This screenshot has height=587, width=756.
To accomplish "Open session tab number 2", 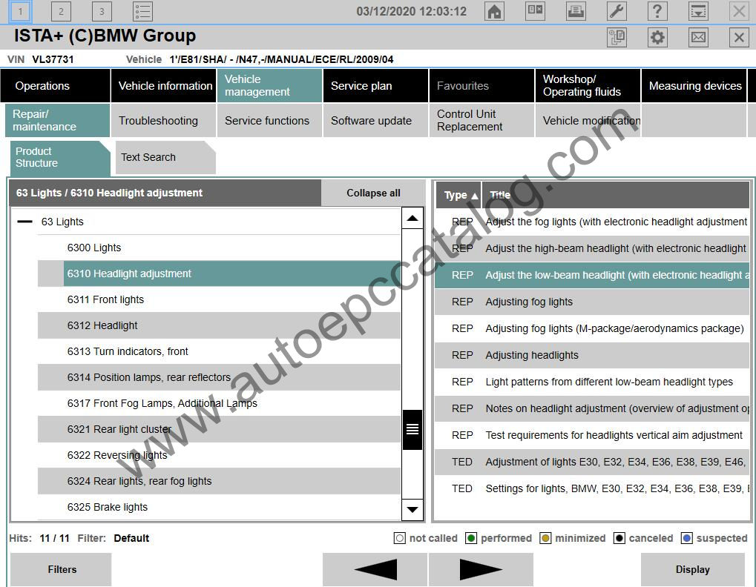I will [61, 11].
